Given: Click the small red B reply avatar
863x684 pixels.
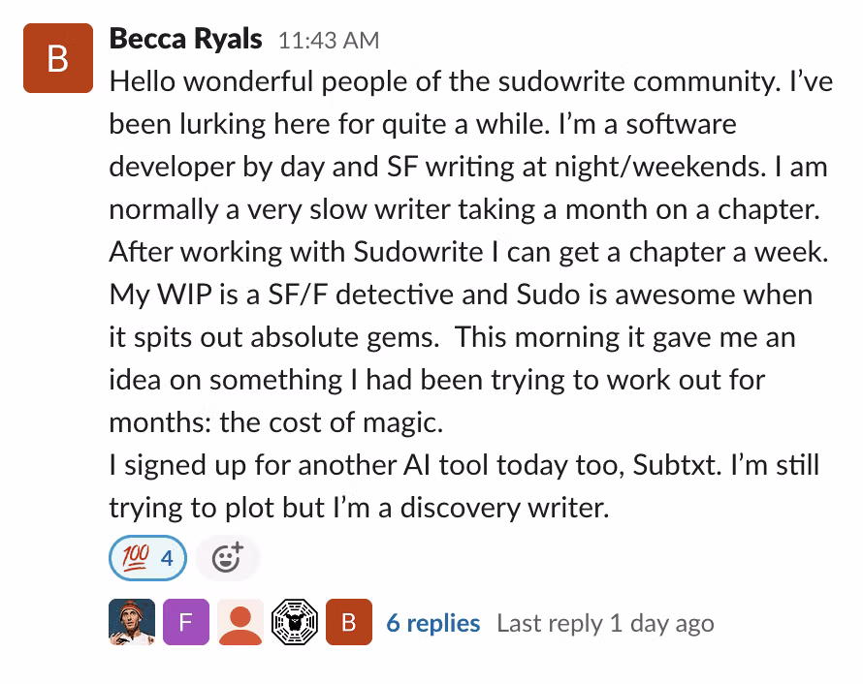Looking at the screenshot, I should pyautogui.click(x=349, y=622).
